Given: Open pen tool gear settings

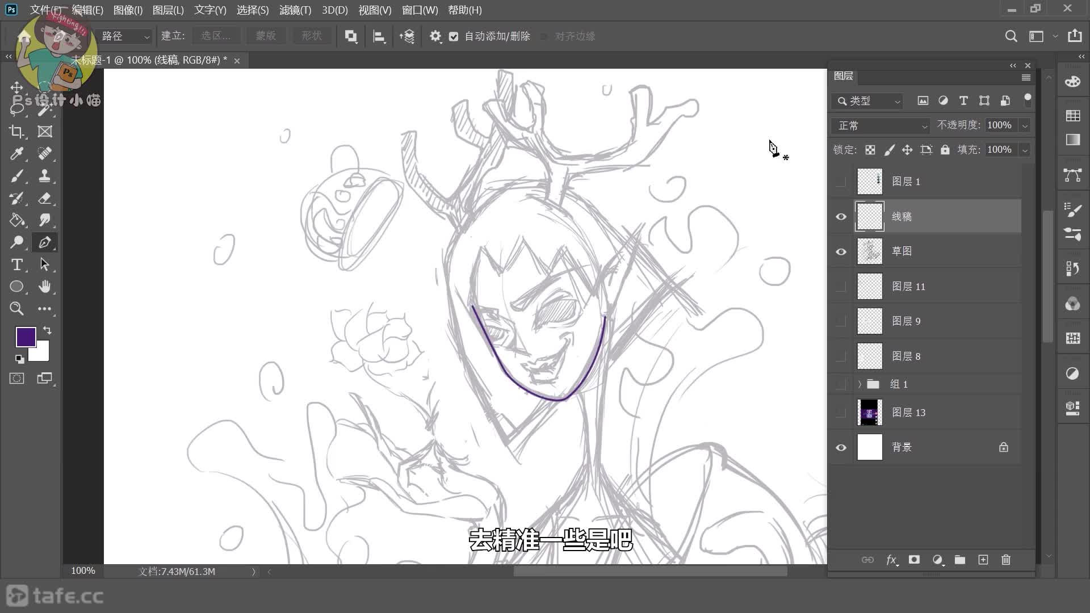Looking at the screenshot, I should pyautogui.click(x=435, y=36).
